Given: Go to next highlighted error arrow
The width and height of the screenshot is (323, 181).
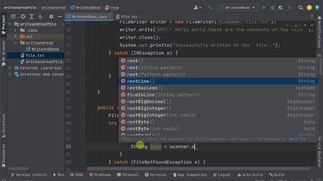Looking at the screenshot, I should [312, 25].
